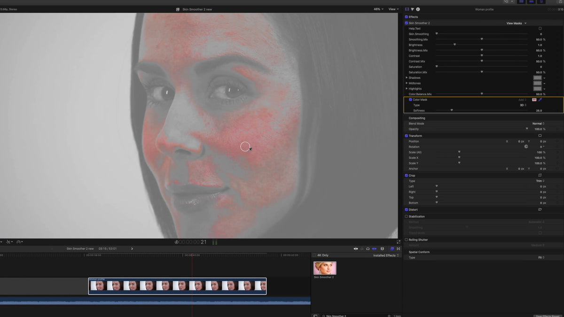Image resolution: width=564 pixels, height=317 pixels.
Task: Open the Spatial Conform Type Fit dropdown
Action: point(541,257)
